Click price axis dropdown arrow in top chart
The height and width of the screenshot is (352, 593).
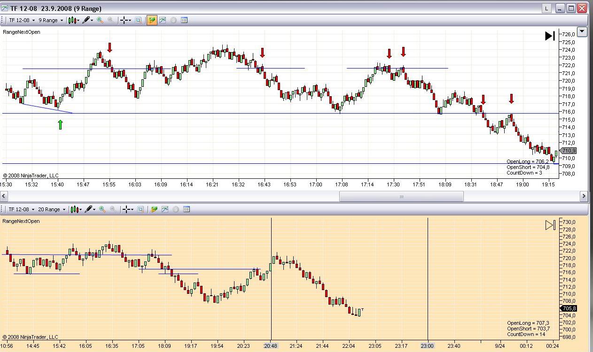point(582,32)
